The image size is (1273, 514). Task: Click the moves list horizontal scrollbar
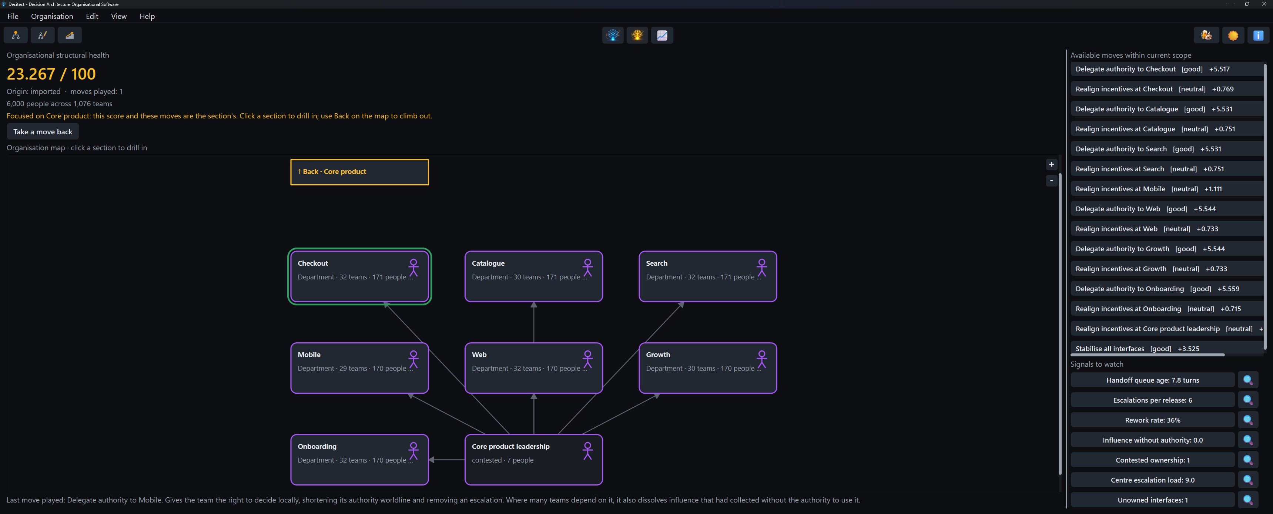click(1147, 355)
